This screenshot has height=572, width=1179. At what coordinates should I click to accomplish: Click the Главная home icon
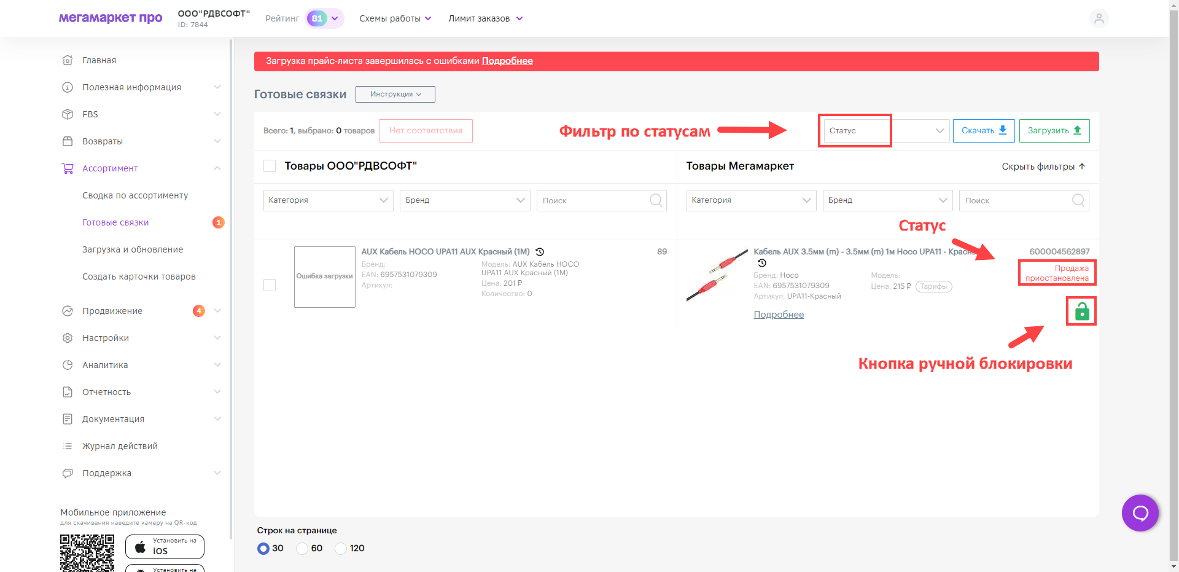point(68,60)
